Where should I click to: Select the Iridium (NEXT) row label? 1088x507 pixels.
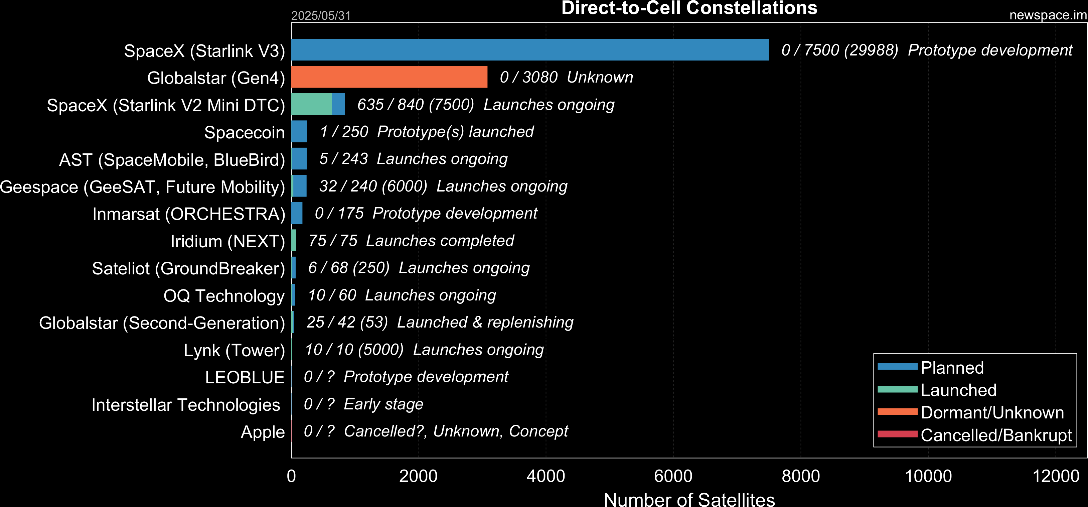[228, 242]
